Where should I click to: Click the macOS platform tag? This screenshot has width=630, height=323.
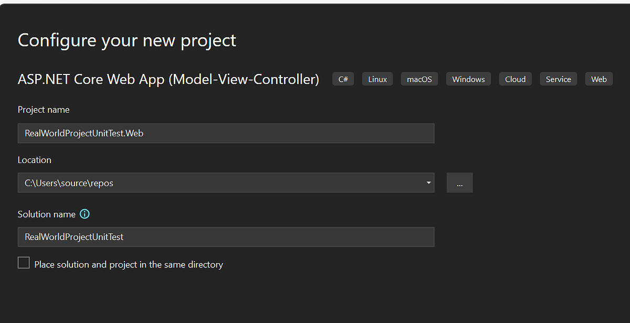(x=419, y=79)
